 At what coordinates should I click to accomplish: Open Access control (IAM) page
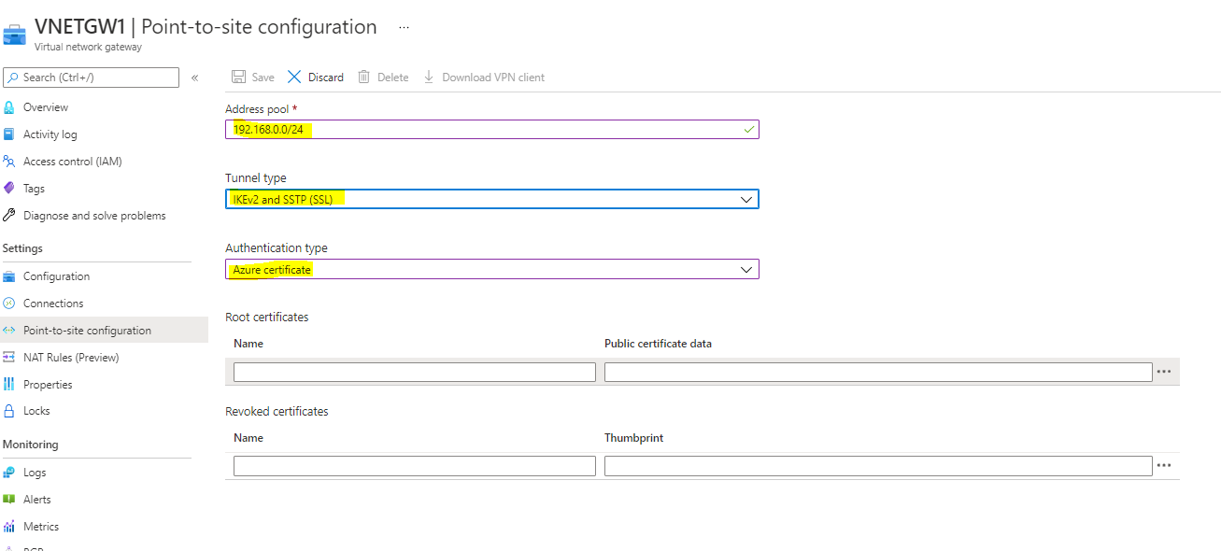tap(72, 162)
